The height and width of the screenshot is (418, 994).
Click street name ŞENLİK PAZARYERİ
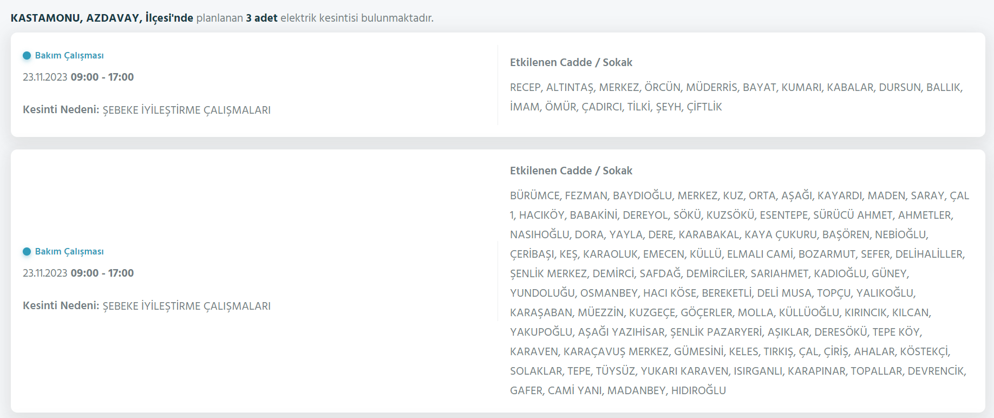click(x=716, y=332)
